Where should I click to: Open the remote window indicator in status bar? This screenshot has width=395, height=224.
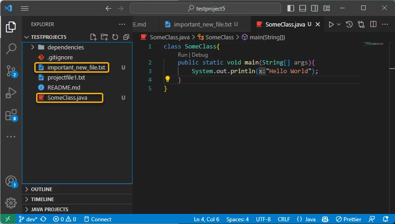pyautogui.click(x=8, y=219)
